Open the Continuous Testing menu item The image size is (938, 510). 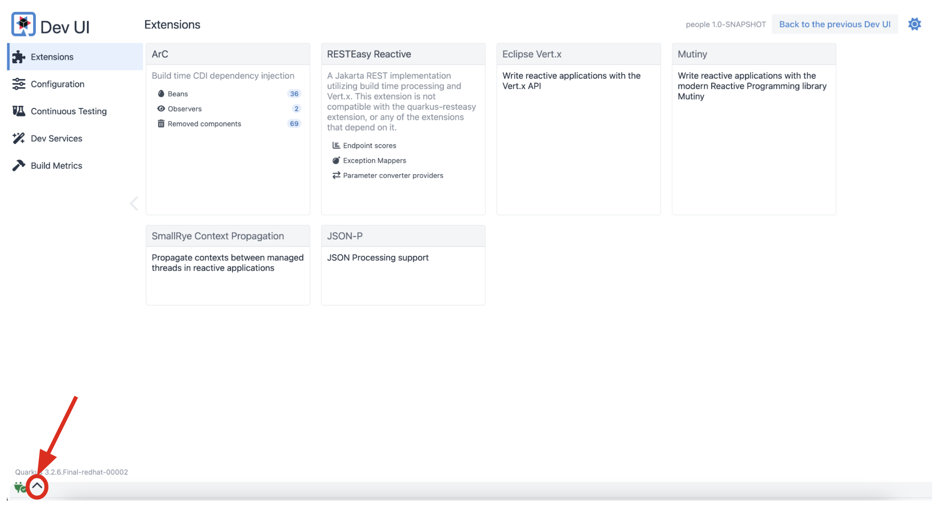tap(75, 111)
